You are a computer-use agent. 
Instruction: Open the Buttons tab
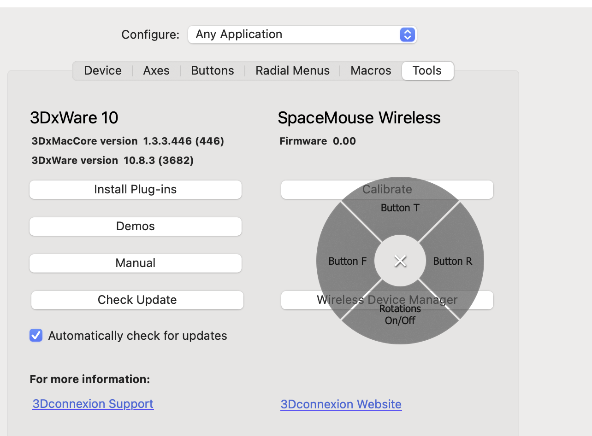[213, 70]
